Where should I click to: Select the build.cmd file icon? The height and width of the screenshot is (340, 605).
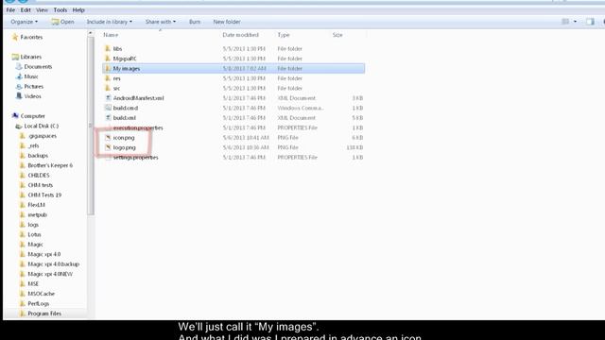108,108
